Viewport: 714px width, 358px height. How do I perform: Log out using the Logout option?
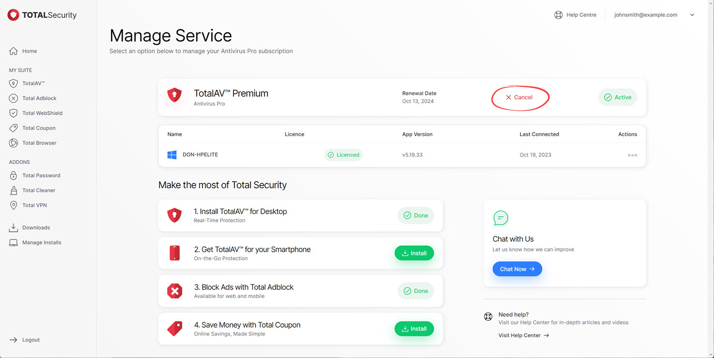pyautogui.click(x=31, y=340)
